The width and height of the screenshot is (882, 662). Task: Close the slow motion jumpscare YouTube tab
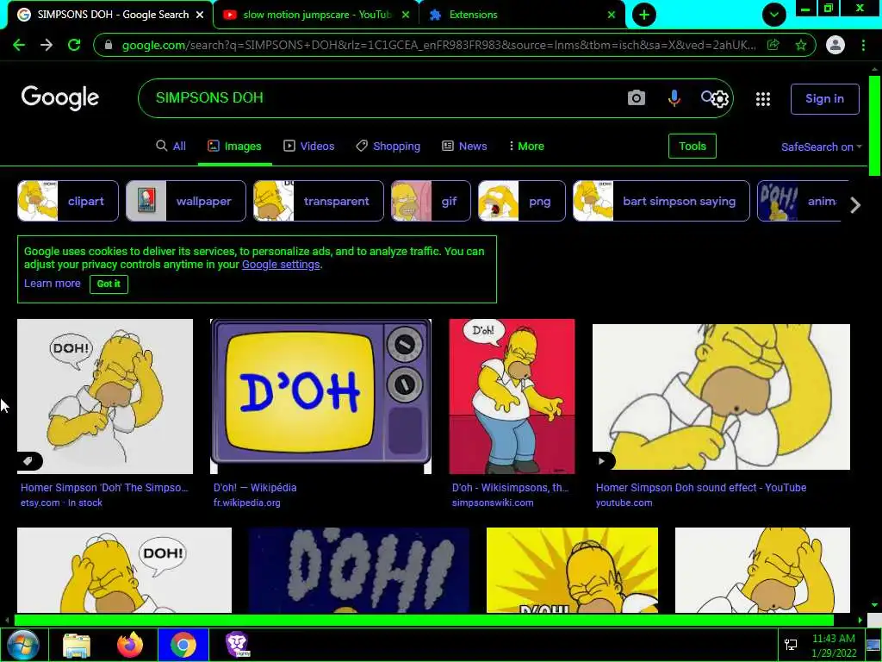coord(406,15)
